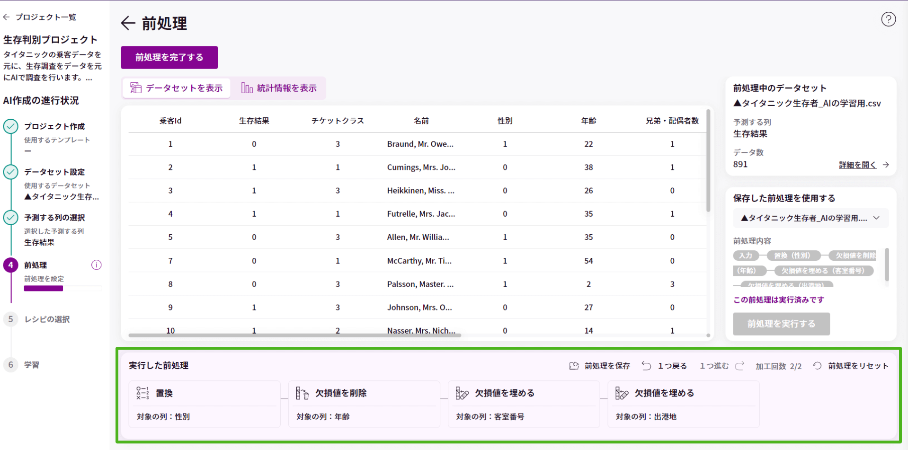Viewport: 908px width, 450px height.
Task: Click the 欠損値を埋める（客室番号） chip
Action: (823, 271)
